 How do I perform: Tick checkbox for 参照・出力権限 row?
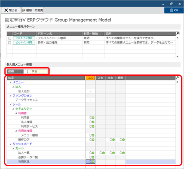pyautogui.click(x=10, y=42)
